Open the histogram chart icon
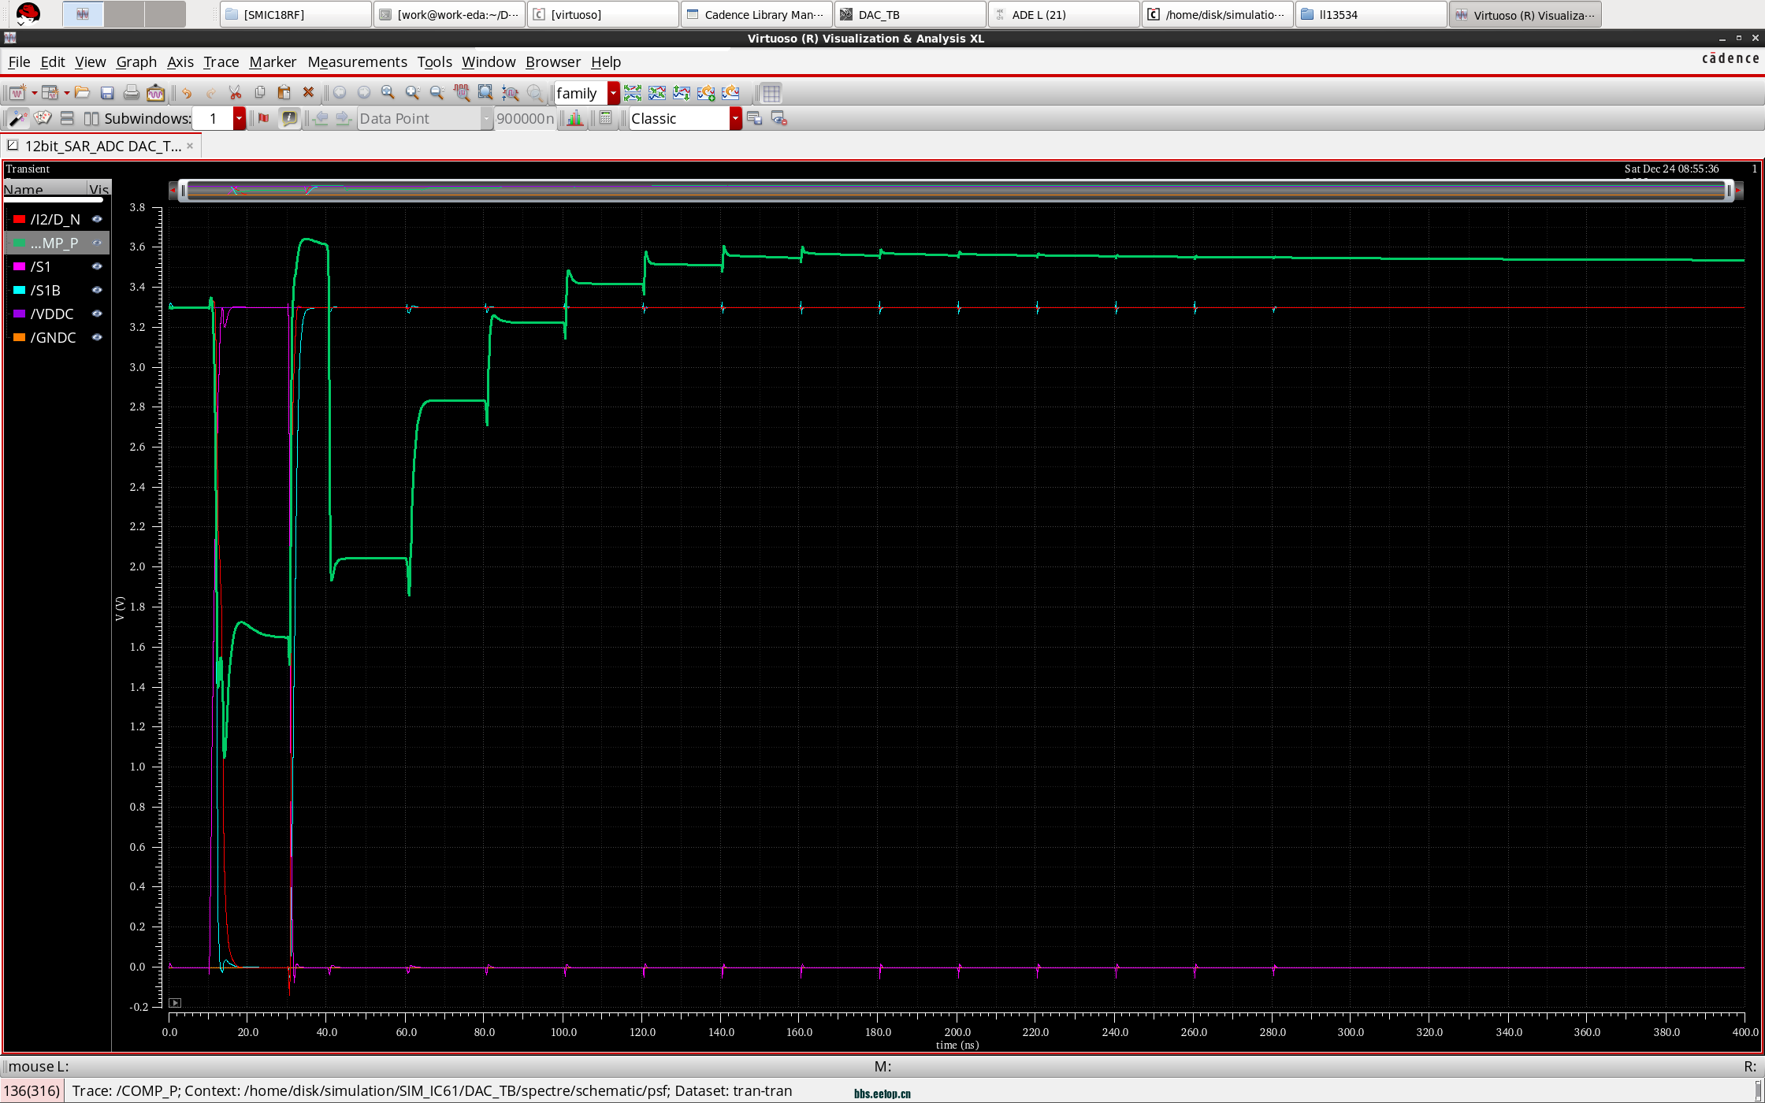 (x=575, y=118)
